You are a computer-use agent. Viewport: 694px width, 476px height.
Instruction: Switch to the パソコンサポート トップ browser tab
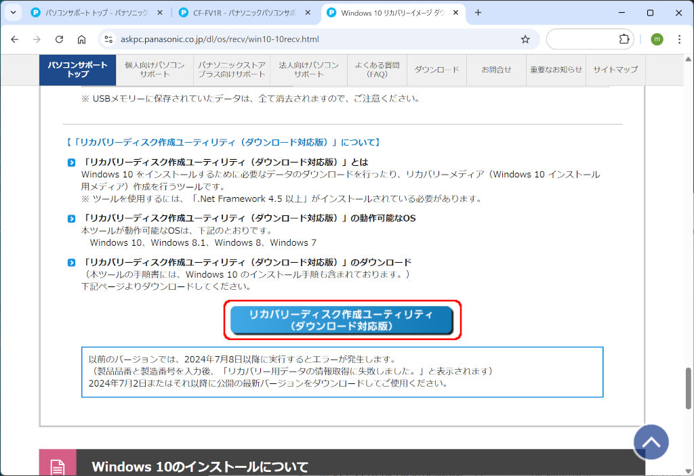click(x=96, y=13)
